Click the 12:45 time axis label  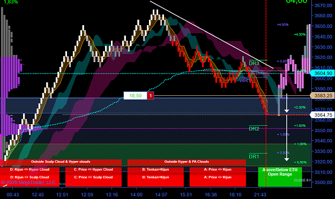click(38, 195)
